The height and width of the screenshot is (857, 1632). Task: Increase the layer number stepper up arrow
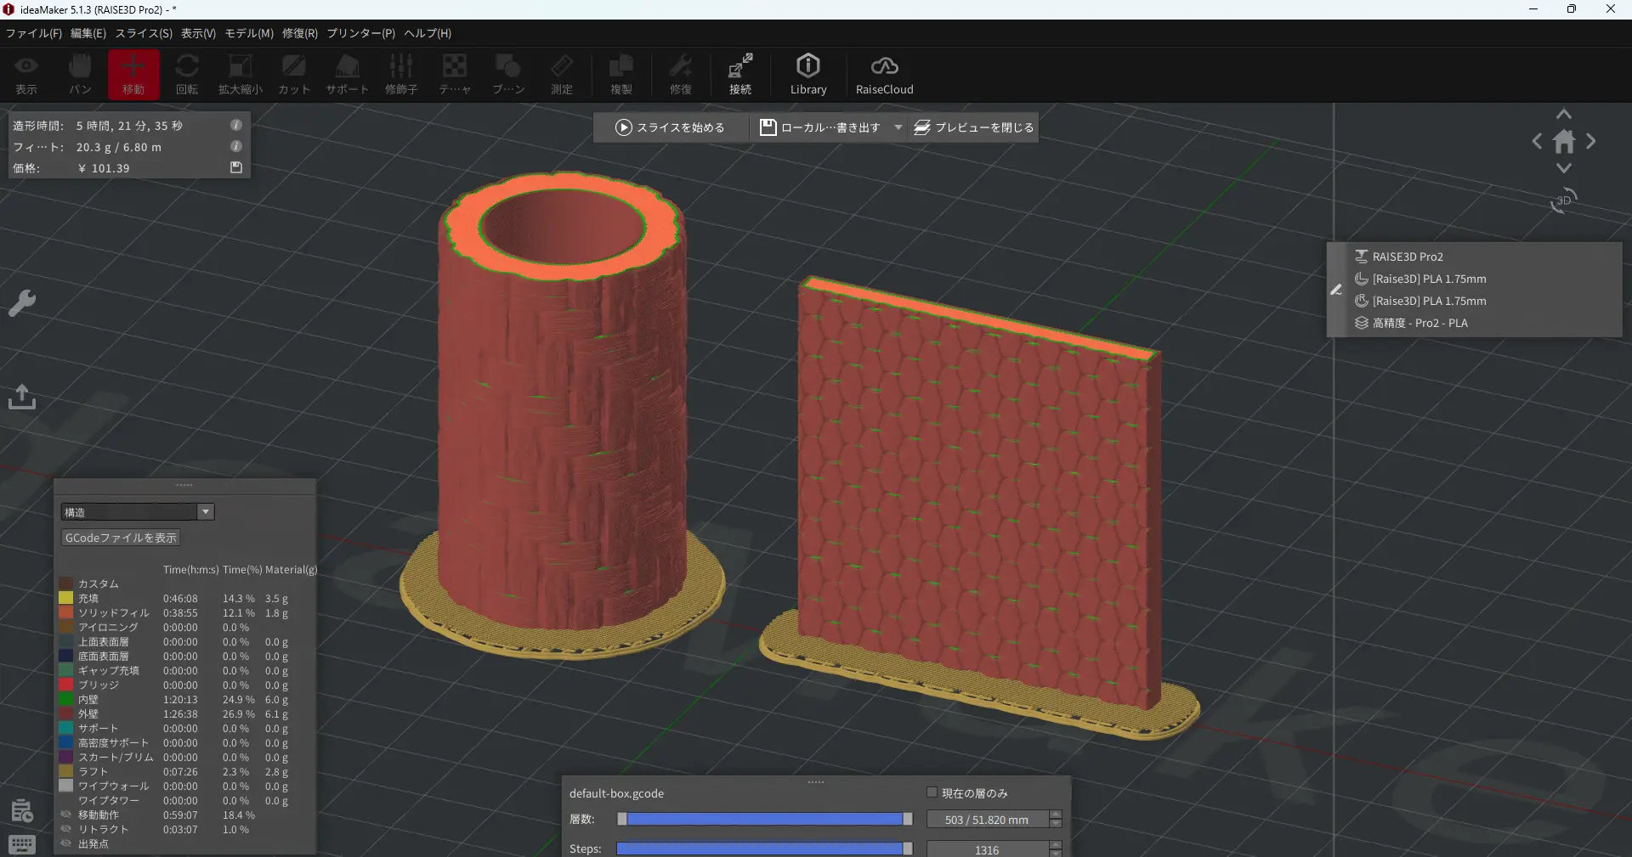coord(1056,815)
